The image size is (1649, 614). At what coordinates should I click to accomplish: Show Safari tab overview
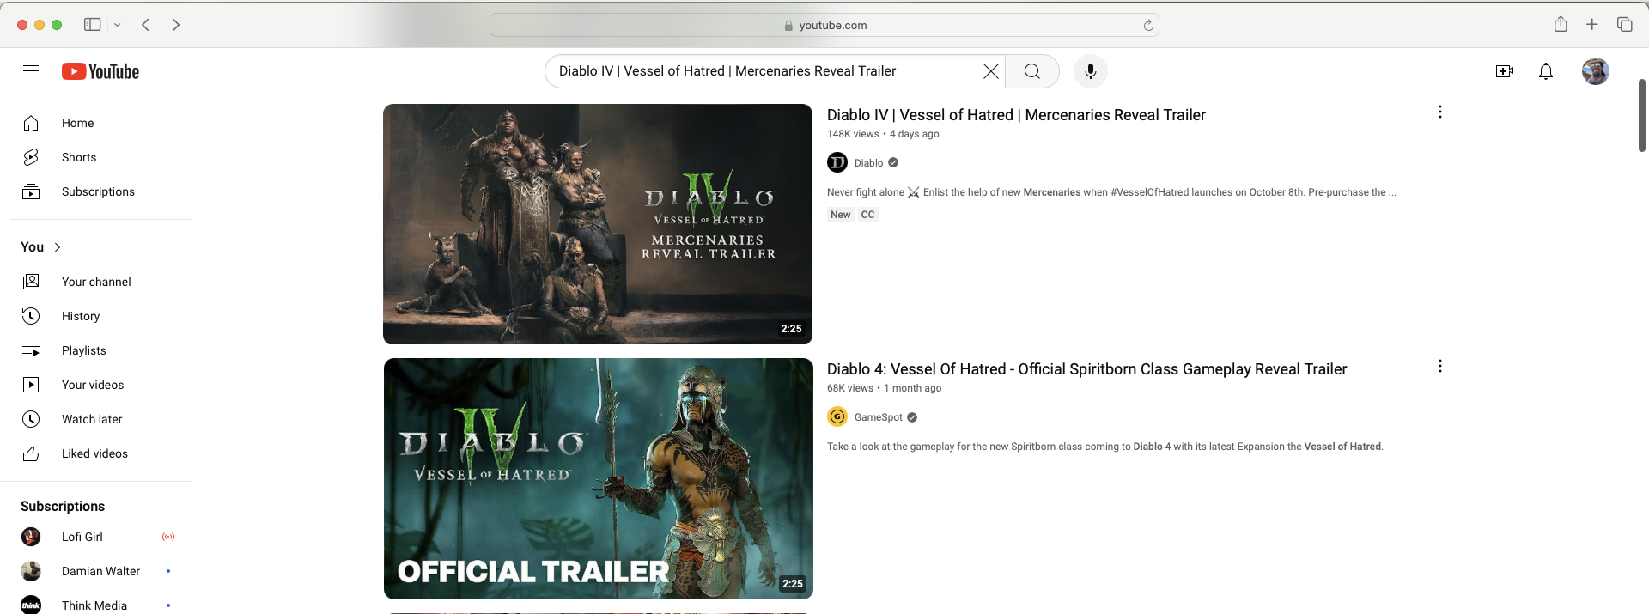pos(1625,24)
